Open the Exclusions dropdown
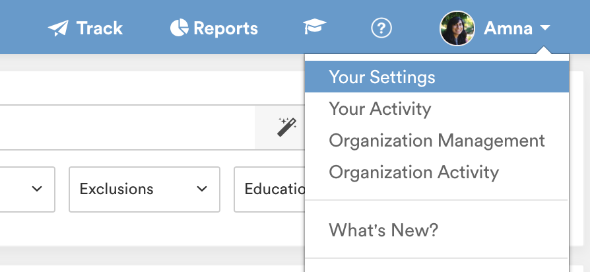Image resolution: width=590 pixels, height=272 pixels. click(x=145, y=189)
